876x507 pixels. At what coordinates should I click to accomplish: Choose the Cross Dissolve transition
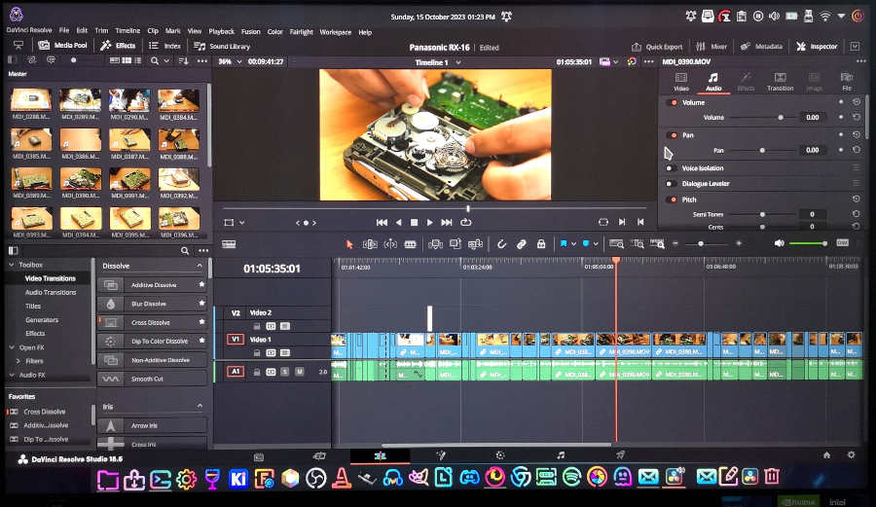pyautogui.click(x=152, y=322)
